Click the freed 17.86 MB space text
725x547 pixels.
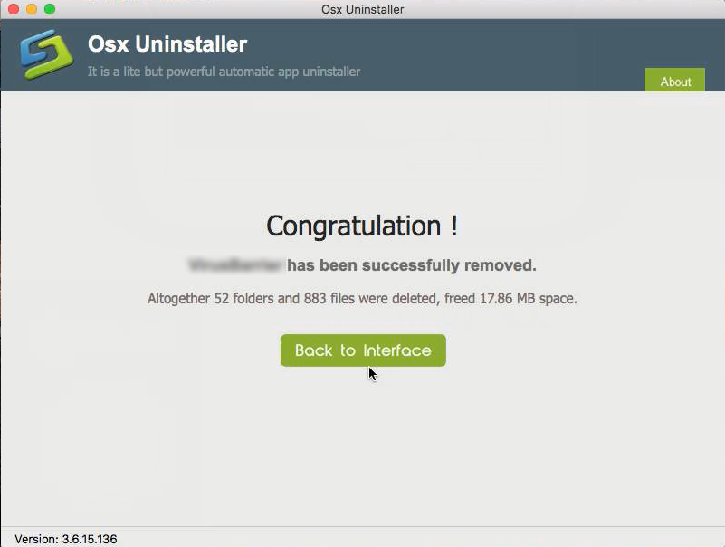[510, 299]
